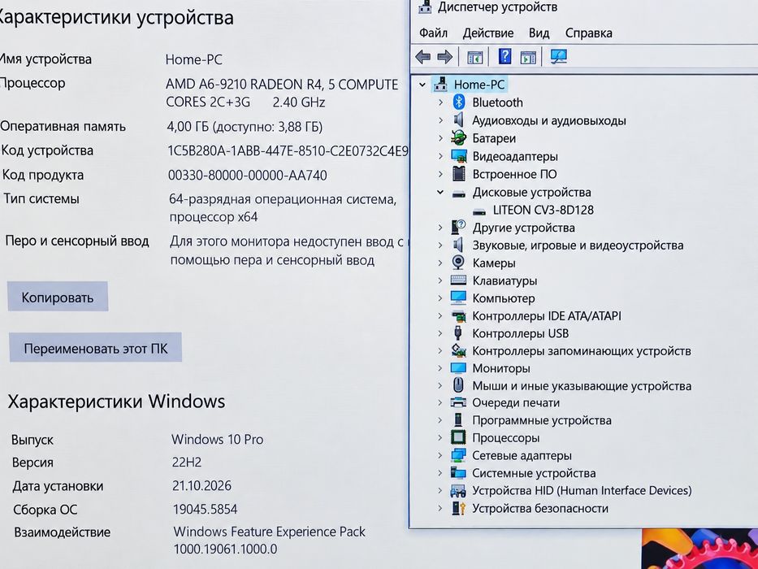Viewport: 758px width, 569px height.
Task: Expand the Мониторы category
Action: [x=440, y=368]
